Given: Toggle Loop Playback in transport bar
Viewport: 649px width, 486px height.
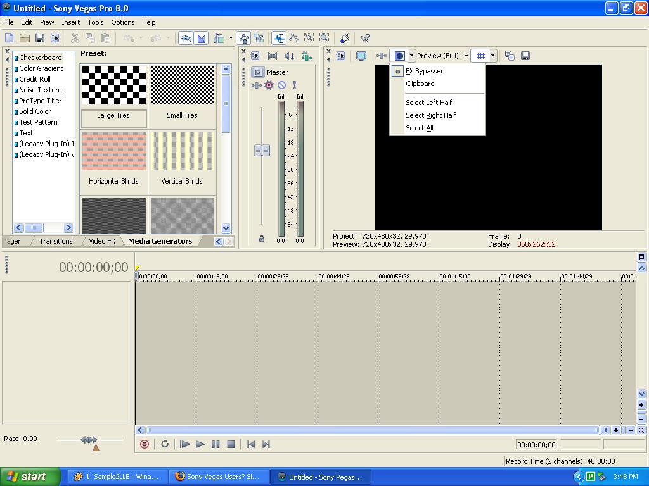Looking at the screenshot, I should [x=165, y=444].
